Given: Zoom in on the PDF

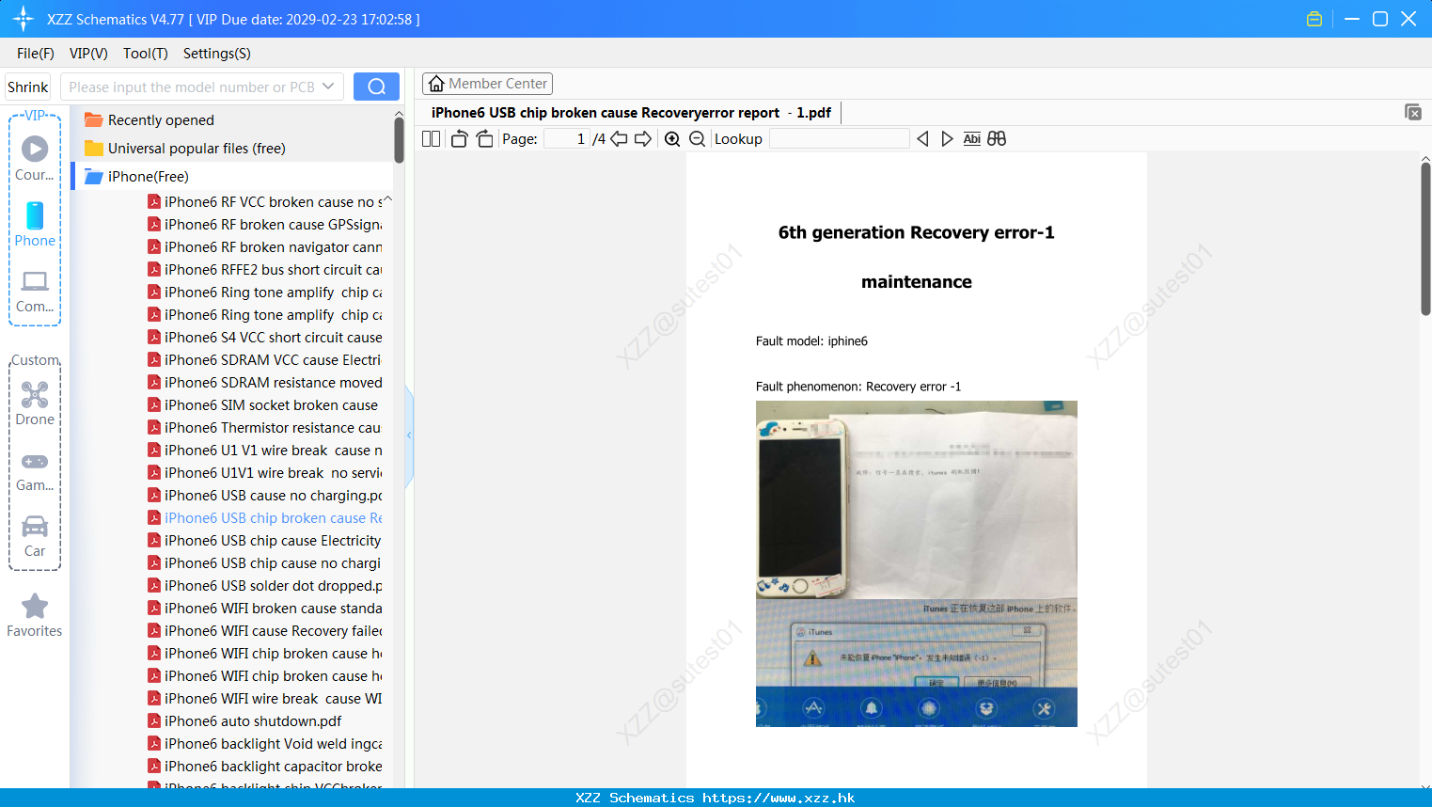Looking at the screenshot, I should point(672,139).
